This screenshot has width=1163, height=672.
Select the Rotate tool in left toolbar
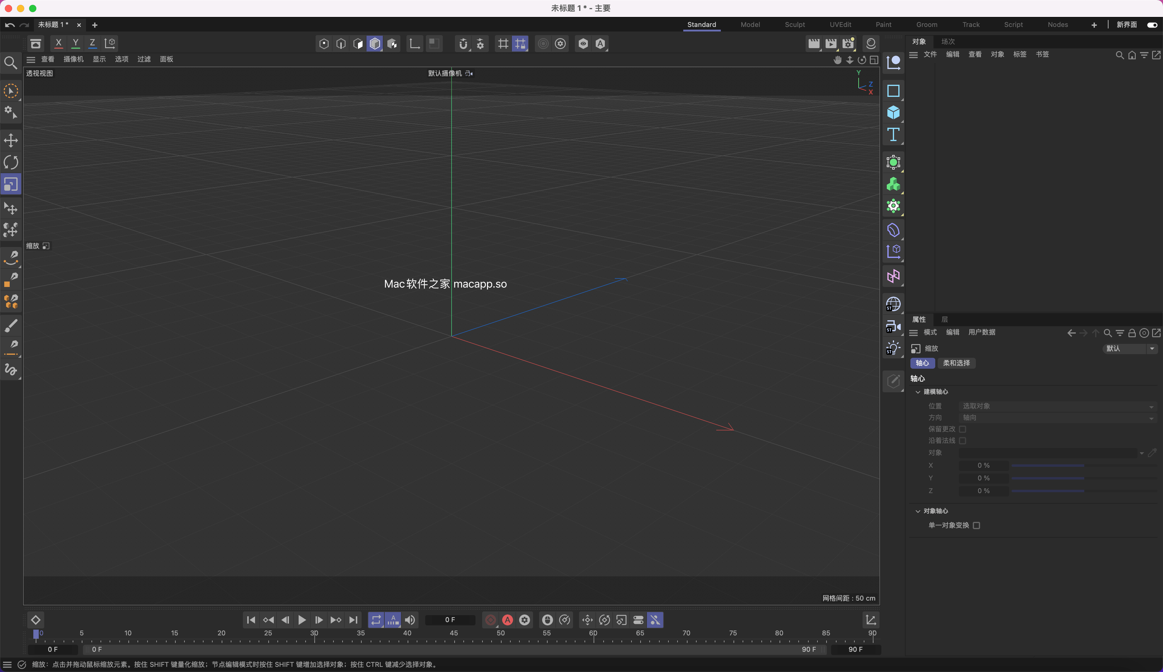11,162
